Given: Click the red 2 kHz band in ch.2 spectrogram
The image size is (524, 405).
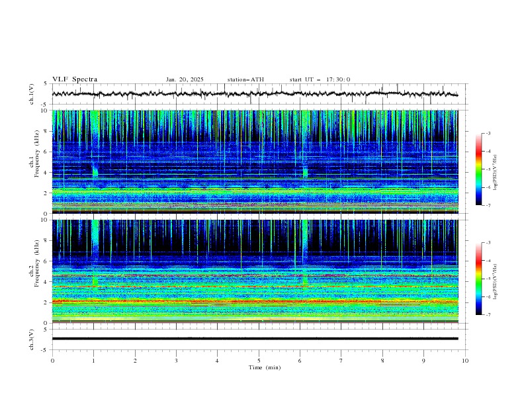Looking at the screenshot, I should click(x=255, y=301).
